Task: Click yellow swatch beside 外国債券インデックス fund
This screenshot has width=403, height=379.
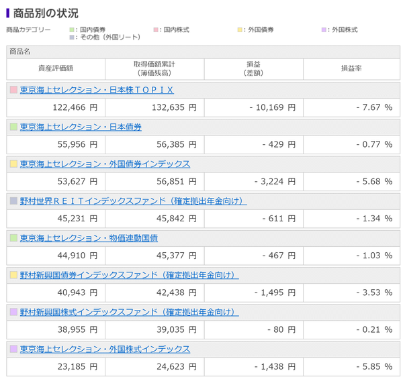Action: tap(13, 164)
